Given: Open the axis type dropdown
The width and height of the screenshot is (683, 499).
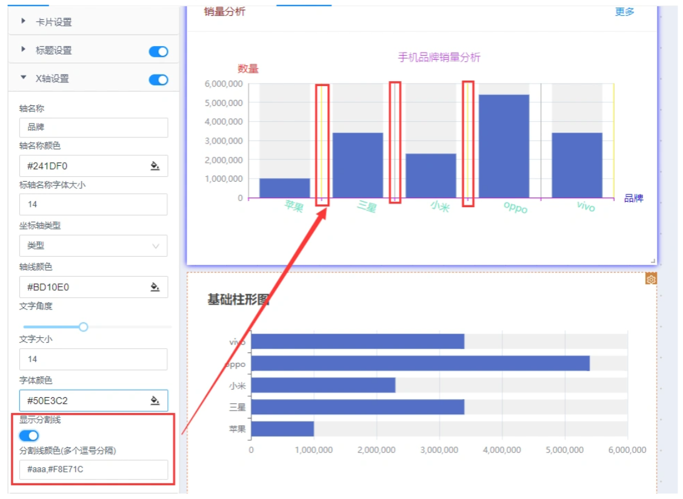Looking at the screenshot, I should tap(93, 246).
